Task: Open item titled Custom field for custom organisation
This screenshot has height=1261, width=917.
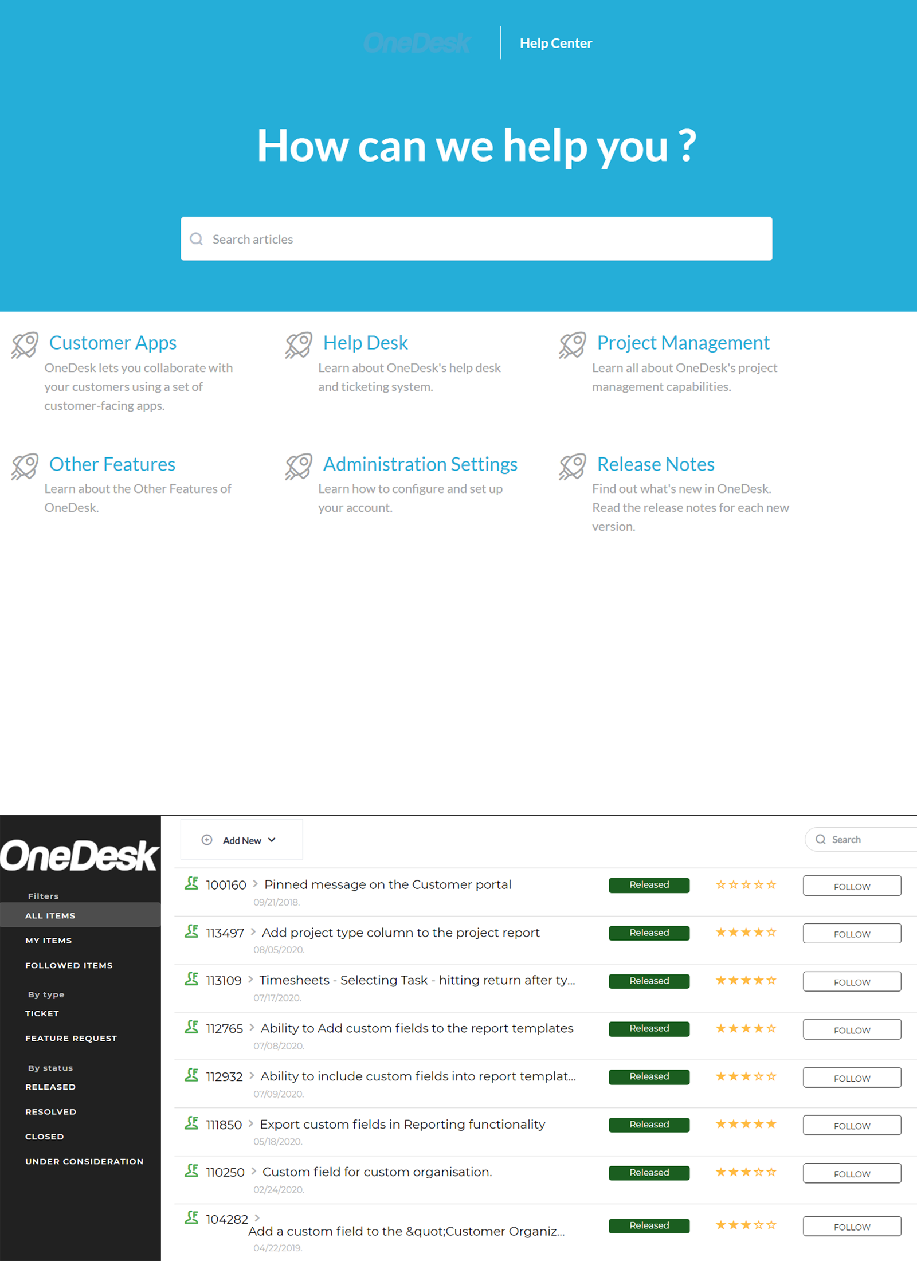Action: [377, 1172]
